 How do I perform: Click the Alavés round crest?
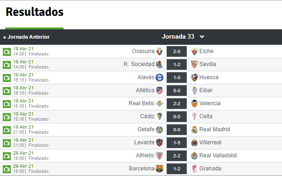click(159, 77)
